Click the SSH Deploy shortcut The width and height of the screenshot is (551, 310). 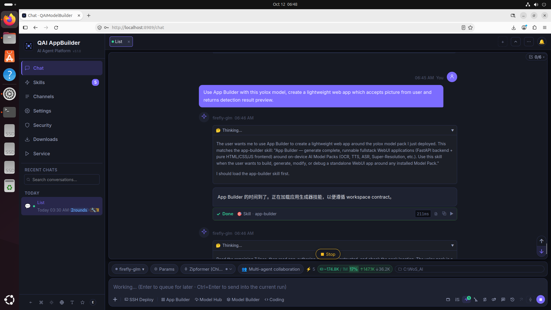139,299
